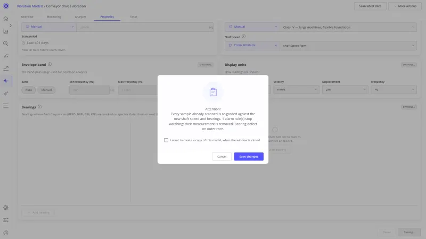Open the Home page from the sidebar
426x239 pixels.
(6, 19)
